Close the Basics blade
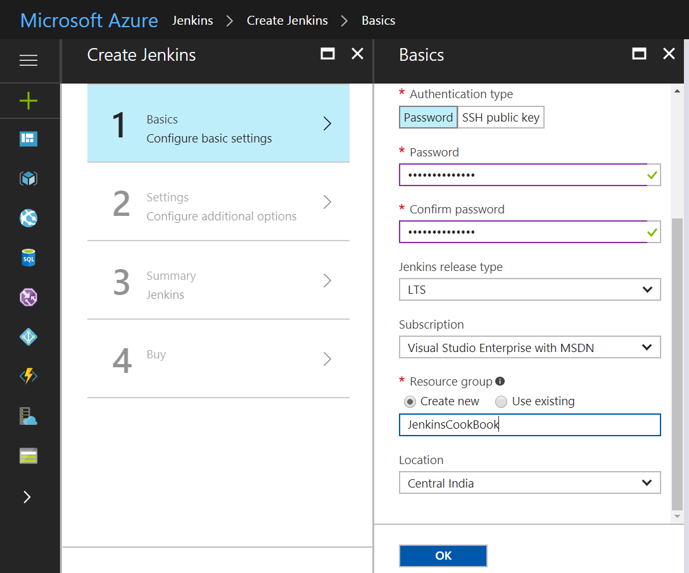 [669, 54]
